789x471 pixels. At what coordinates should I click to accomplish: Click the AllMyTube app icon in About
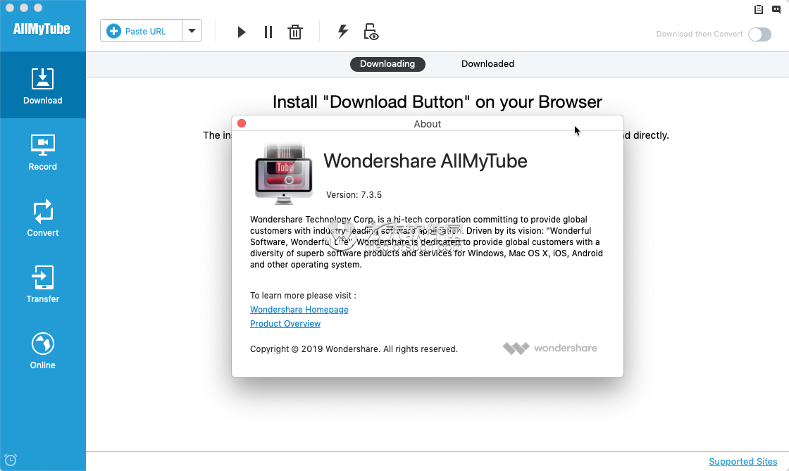[x=284, y=174]
